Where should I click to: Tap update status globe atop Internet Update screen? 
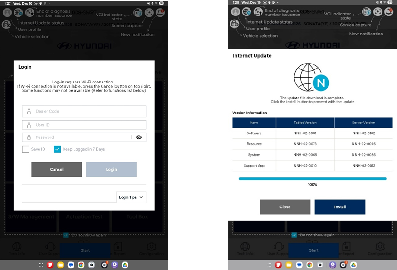247,11
